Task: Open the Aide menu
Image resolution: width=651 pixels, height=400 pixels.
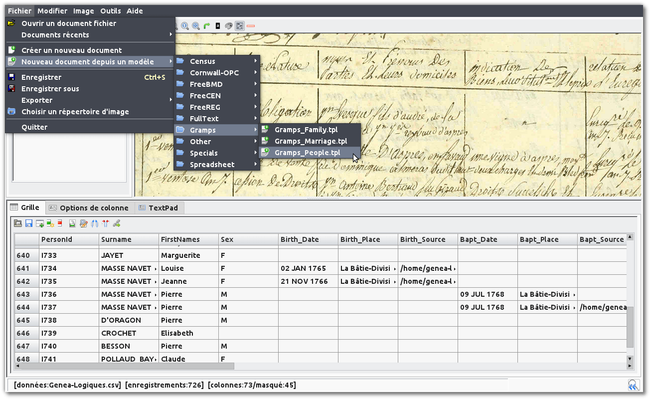Action: pos(135,11)
